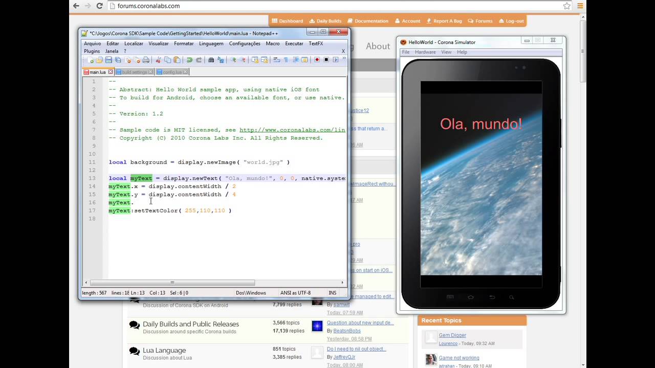Open the Linguagem menu
Viewport: 655px width, 368px height.
(211, 43)
